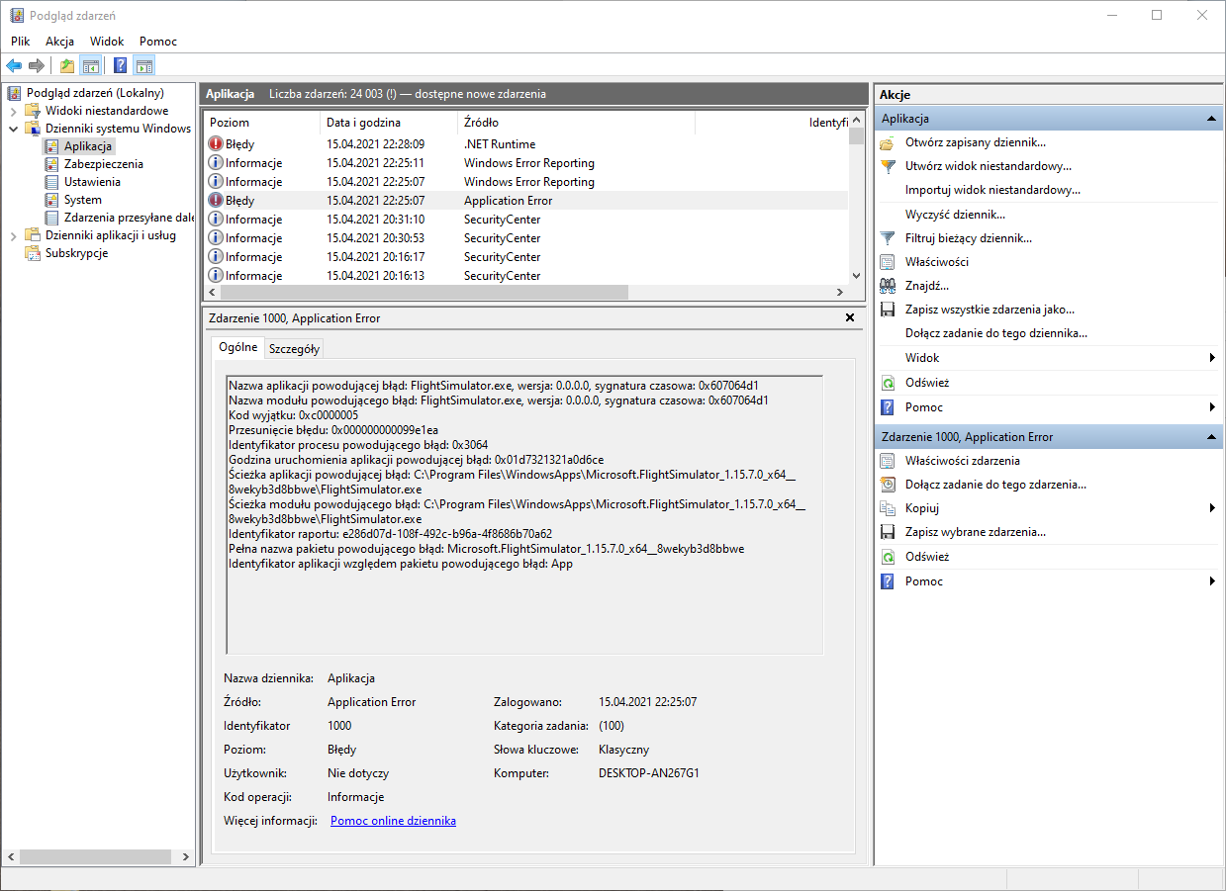
Task: Click the Właściwości zdarzenia icon
Action: 888,461
